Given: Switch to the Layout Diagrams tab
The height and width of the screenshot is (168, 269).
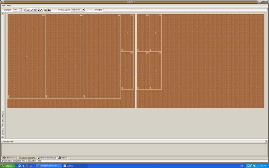Looking at the screenshot, I should point(27,158).
